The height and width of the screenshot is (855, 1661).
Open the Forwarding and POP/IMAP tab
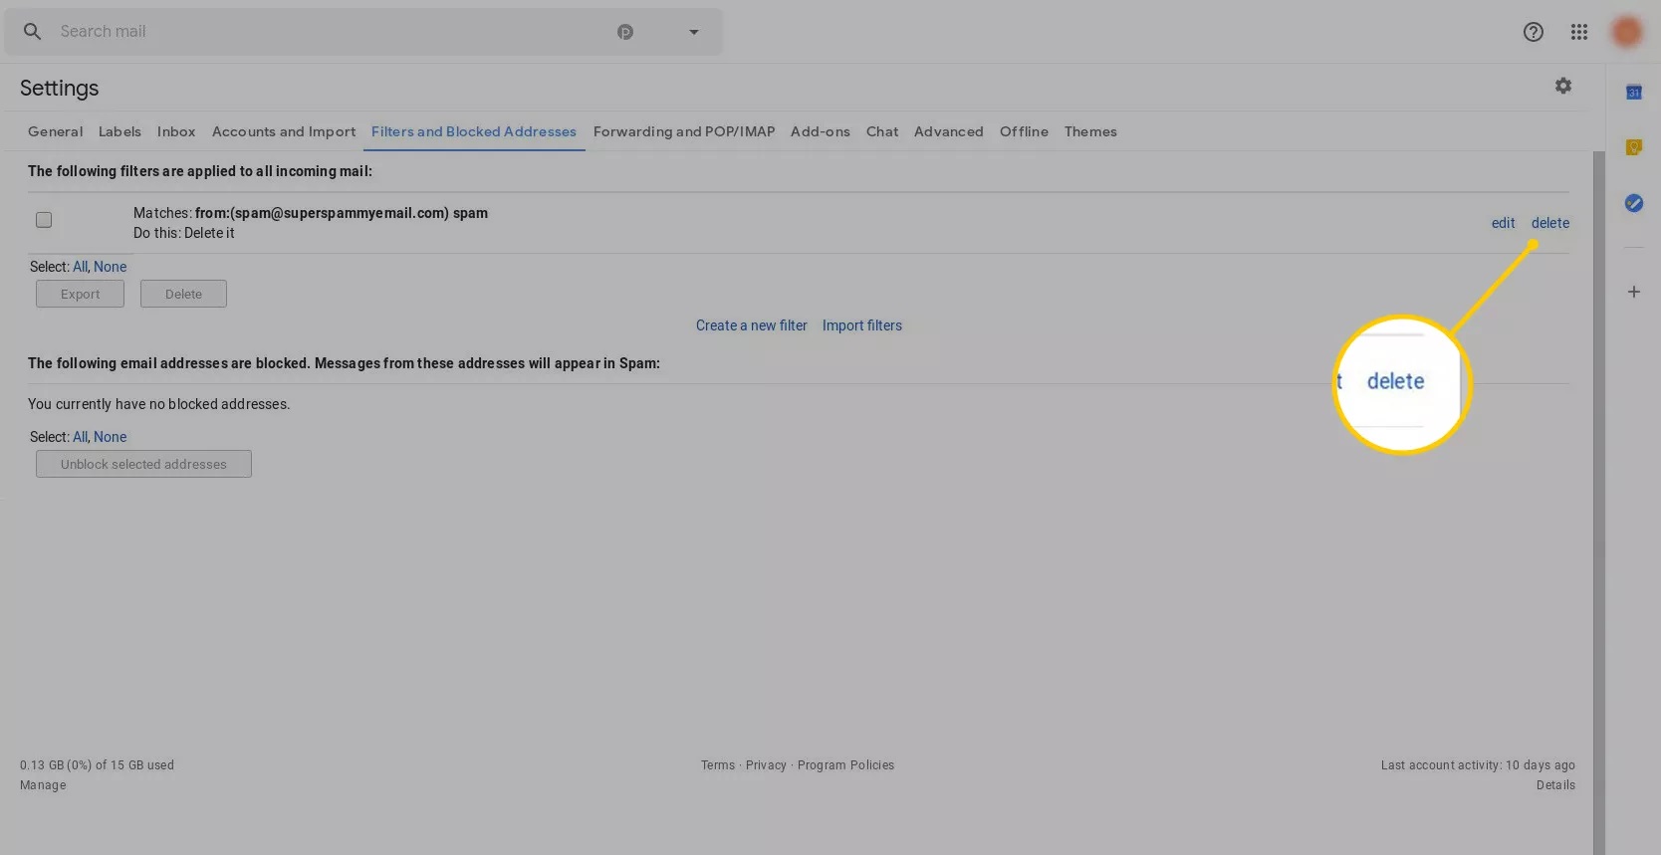click(x=683, y=131)
